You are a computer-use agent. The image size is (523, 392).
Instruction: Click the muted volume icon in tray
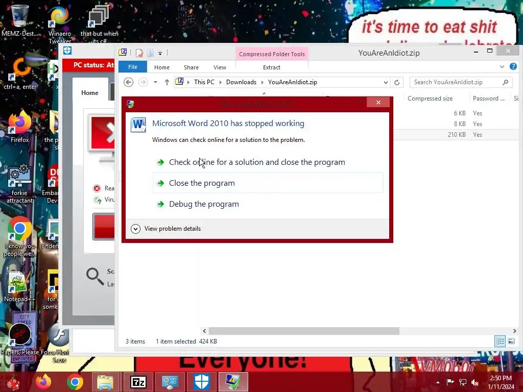pyautogui.click(x=475, y=382)
